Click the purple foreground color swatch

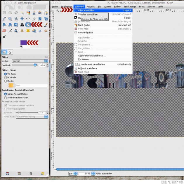pos(24,43)
